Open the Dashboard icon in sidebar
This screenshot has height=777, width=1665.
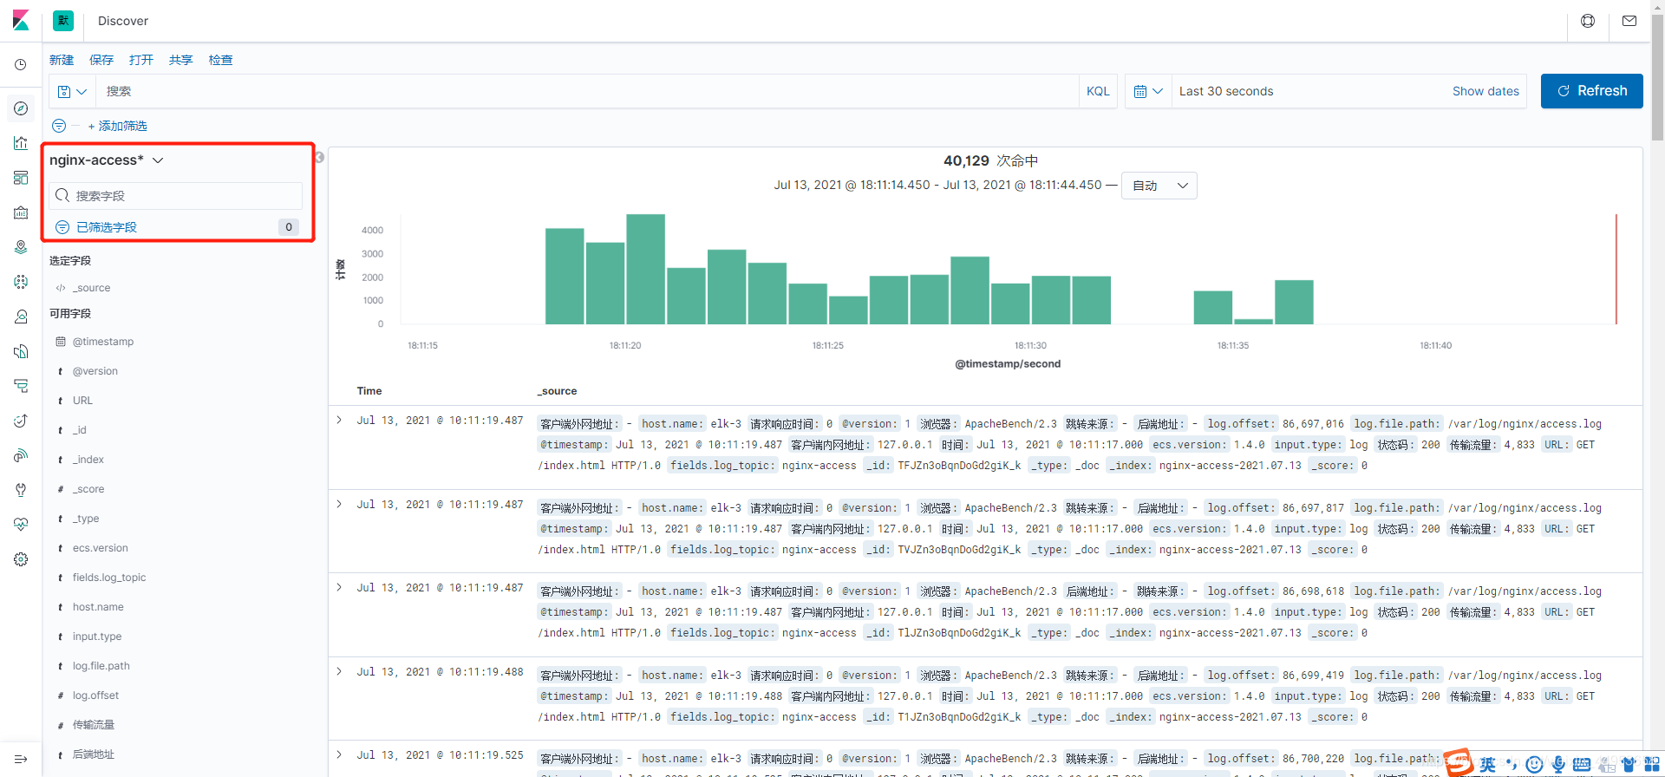[21, 178]
